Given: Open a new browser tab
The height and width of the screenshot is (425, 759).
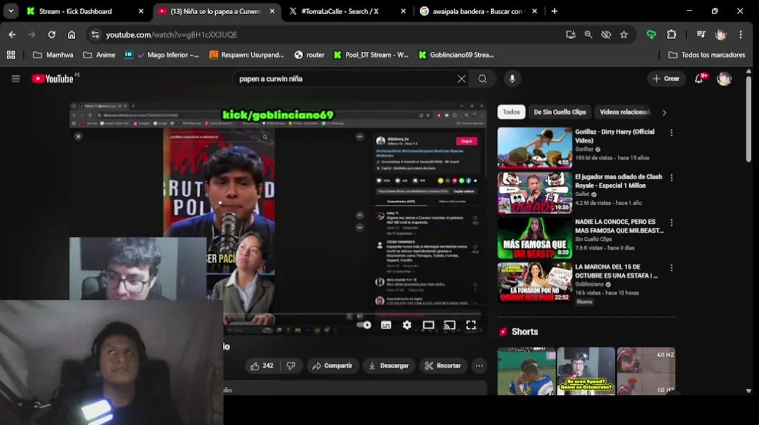Looking at the screenshot, I should pyautogui.click(x=554, y=11).
